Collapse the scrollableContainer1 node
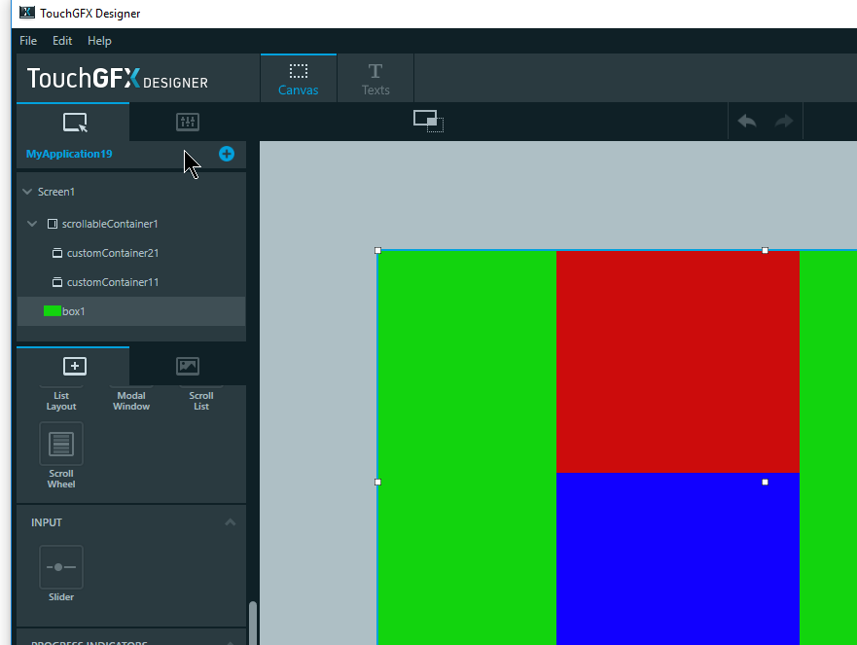Image resolution: width=857 pixels, height=645 pixels. pos(32,224)
